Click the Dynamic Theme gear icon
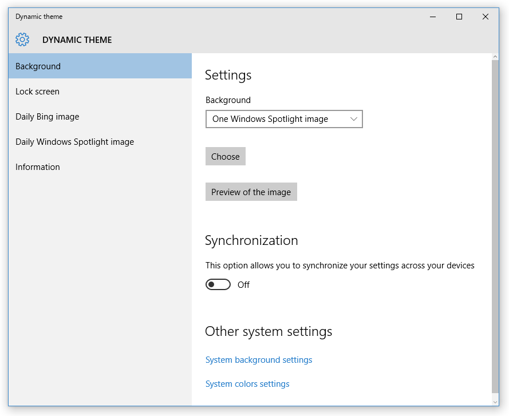 pyautogui.click(x=22, y=39)
